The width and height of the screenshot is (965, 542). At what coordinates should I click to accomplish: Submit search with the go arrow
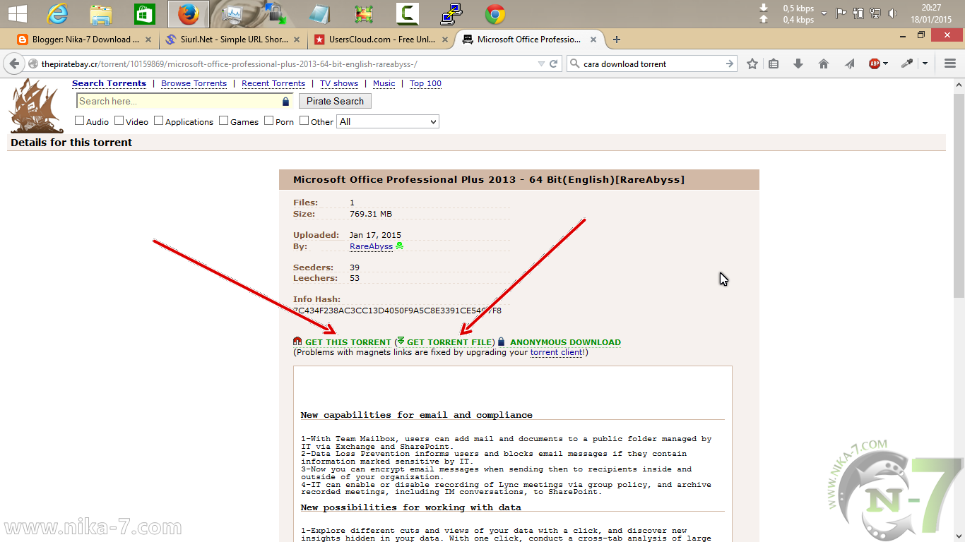point(730,64)
